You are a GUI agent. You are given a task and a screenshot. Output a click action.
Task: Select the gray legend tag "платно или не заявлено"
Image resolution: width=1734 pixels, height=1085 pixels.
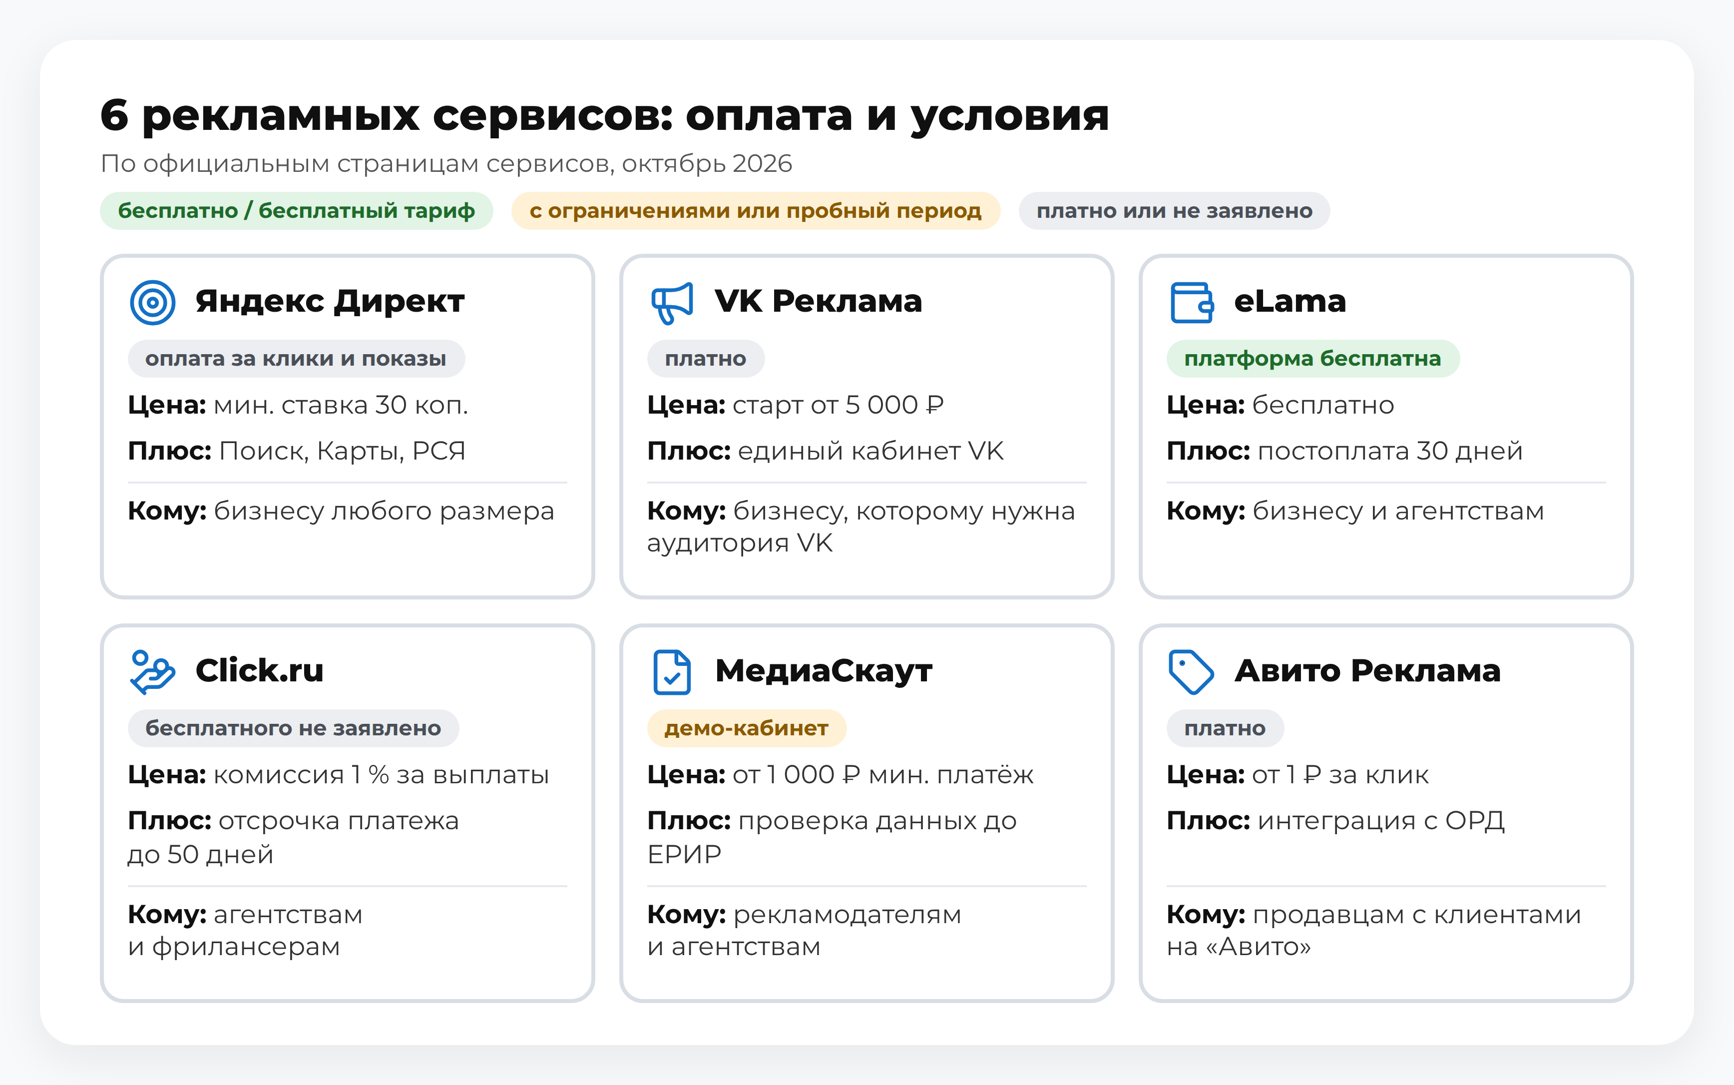click(1174, 210)
